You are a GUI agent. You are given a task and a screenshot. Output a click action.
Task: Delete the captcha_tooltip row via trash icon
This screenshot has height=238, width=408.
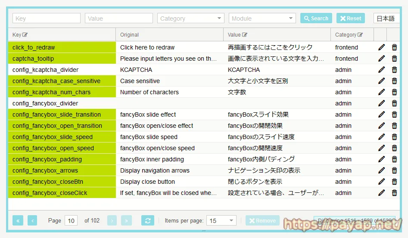394,59
